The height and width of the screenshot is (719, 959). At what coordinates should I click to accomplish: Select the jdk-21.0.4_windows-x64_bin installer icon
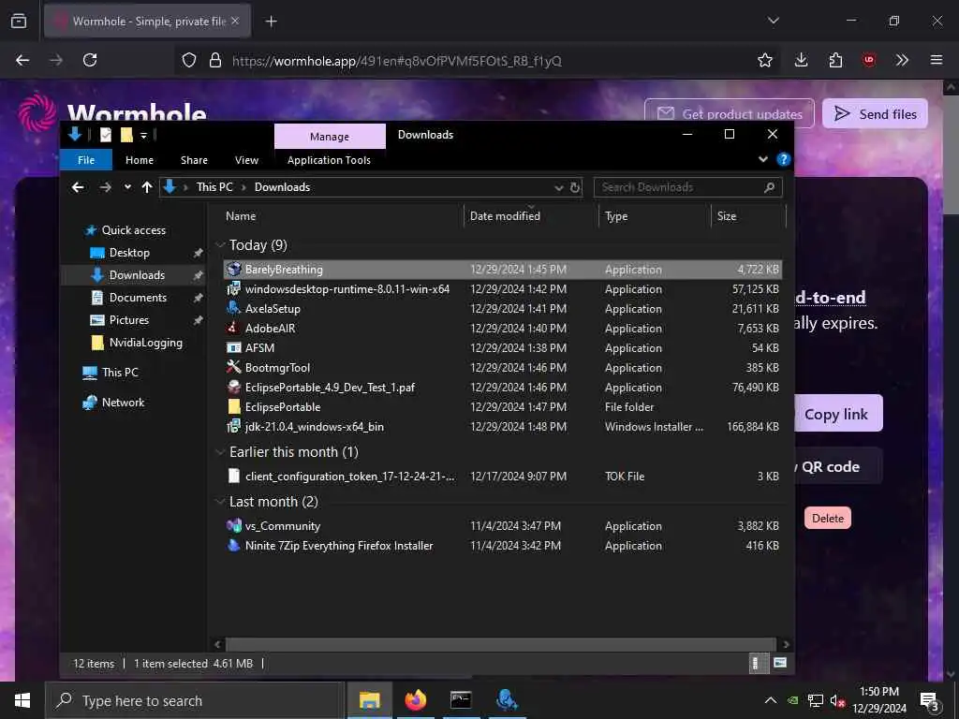click(233, 426)
